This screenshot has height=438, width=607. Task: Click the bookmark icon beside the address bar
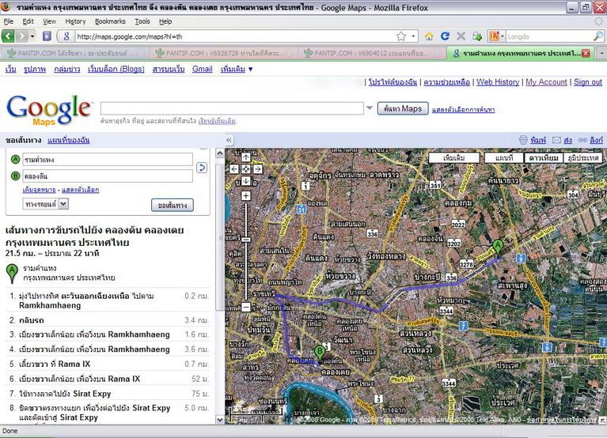point(47,36)
